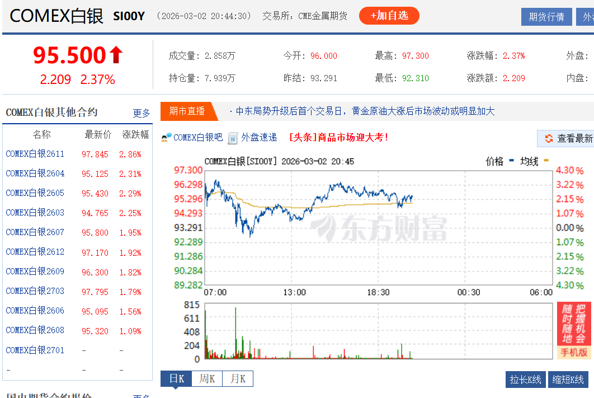Click the 拉长K线 button
Image resolution: width=594 pixels, height=398 pixels.
(525, 380)
